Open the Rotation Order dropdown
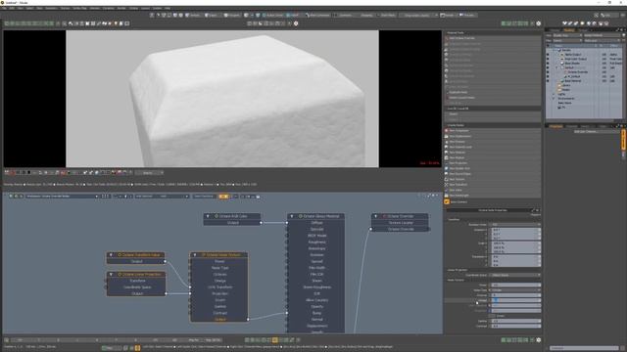Image resolution: width=627 pixels, height=352 pixels. pos(515,225)
